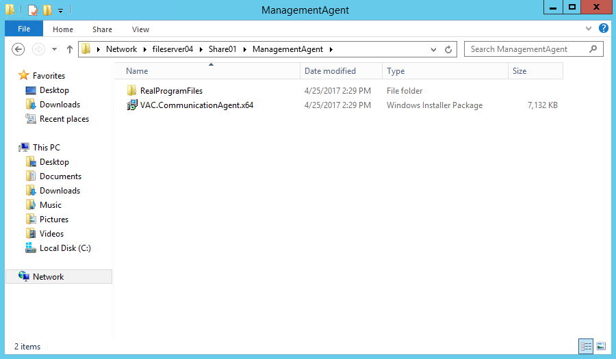
Task: Click the fileserver04 breadcrumb segment
Action: coord(172,49)
